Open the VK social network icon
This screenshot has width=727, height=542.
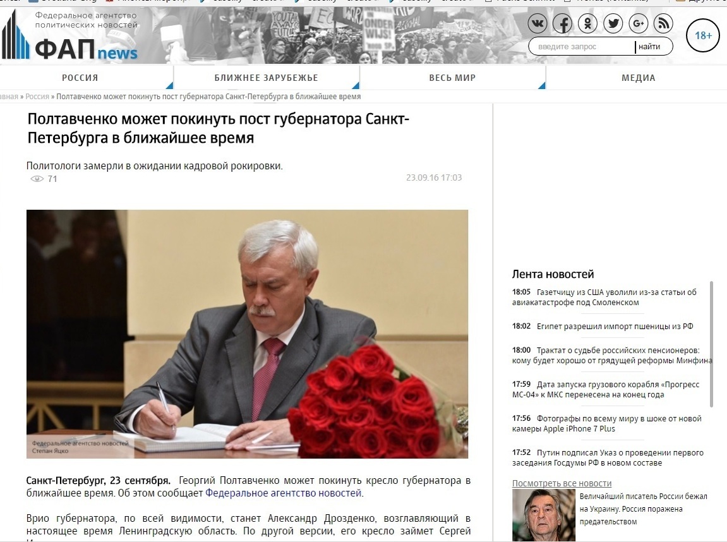click(x=538, y=23)
